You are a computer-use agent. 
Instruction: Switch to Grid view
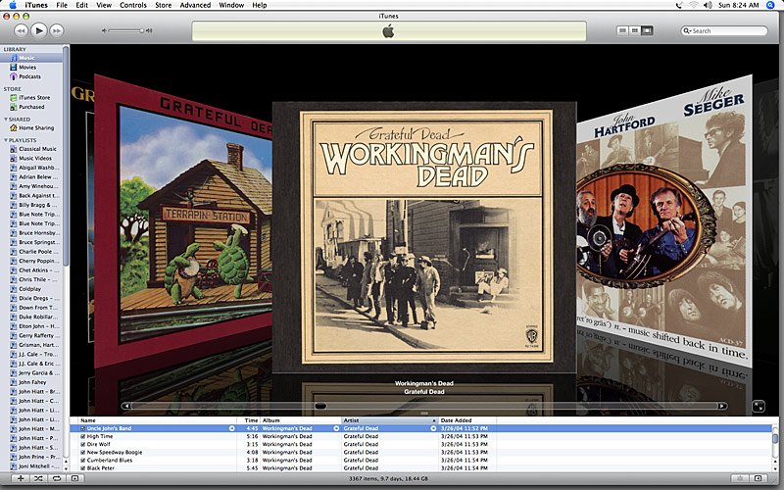(x=634, y=30)
